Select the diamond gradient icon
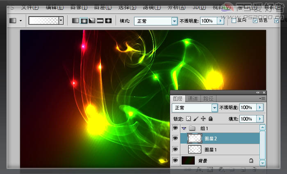The height and width of the screenshot is (174, 287). coord(108,21)
